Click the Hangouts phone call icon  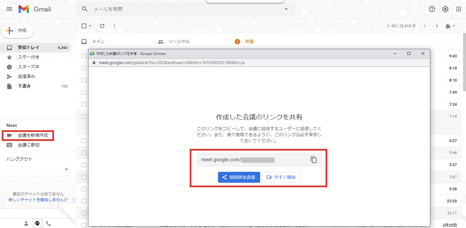tap(48, 223)
